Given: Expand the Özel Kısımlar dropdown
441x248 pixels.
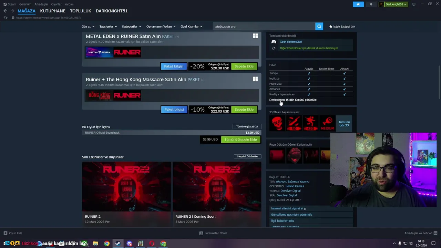Looking at the screenshot, I should (192, 27).
